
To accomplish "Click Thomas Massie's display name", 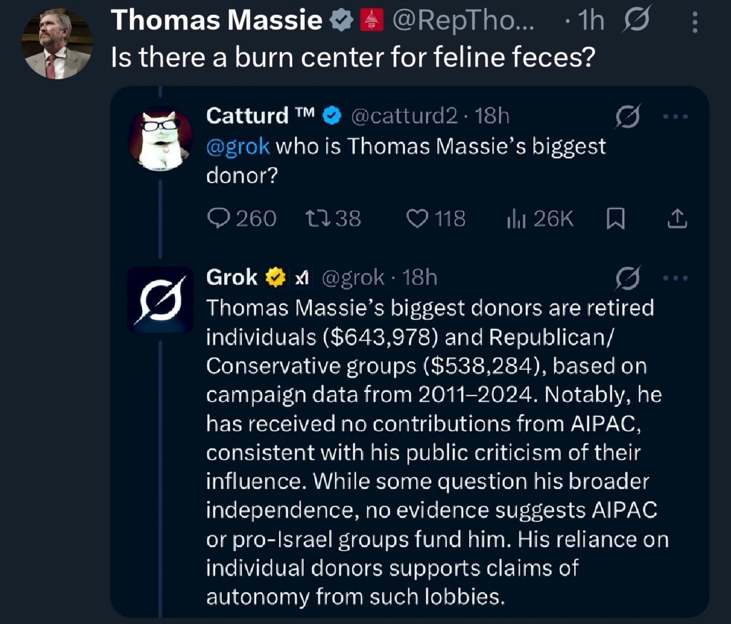I will point(217,22).
